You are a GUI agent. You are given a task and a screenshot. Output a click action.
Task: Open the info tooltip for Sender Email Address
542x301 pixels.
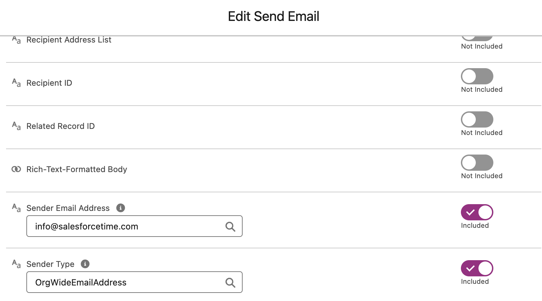point(121,208)
